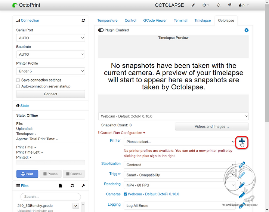This screenshot has height=212, width=269.
Task: Open the pi user menu
Action: (x=244, y=5)
